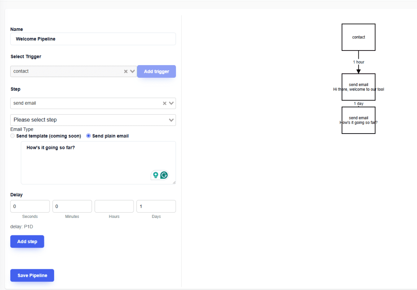Click the empty Hours delay input
Screen dimensions: 417x290
pyautogui.click(x=114, y=207)
